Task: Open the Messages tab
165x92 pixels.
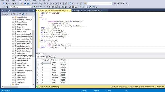Action: [x=51, y=57]
